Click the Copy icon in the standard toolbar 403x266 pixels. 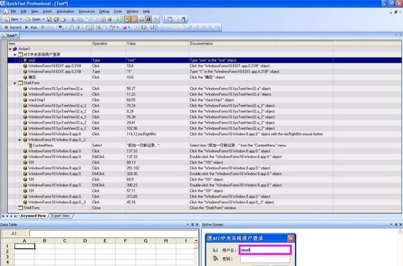[80, 19]
